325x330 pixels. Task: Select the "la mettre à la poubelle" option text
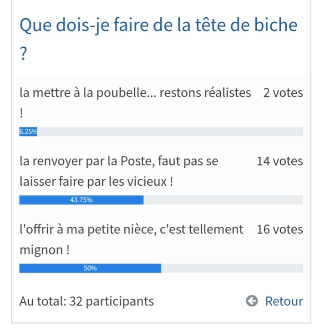pyautogui.click(x=135, y=93)
